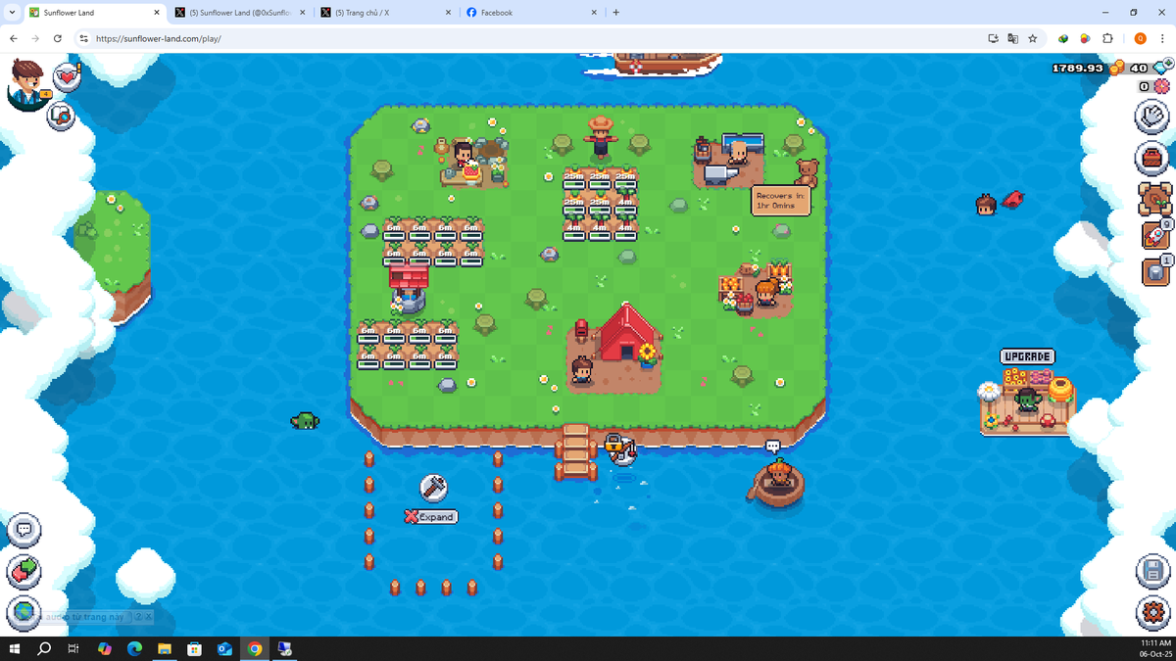Click the glove hand tool button
This screenshot has width=1176, height=661.
(1153, 117)
